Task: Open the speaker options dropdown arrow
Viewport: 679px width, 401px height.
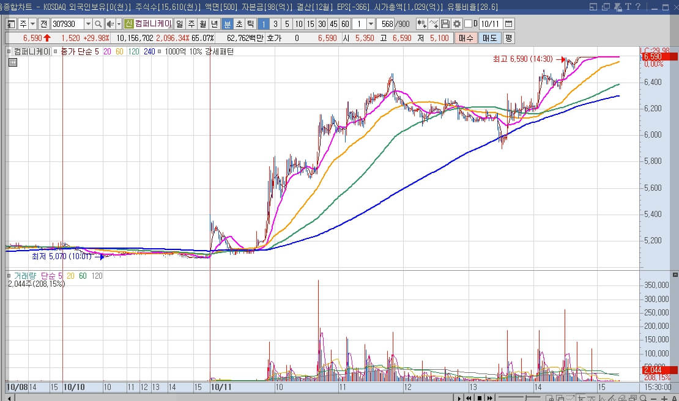Action: click(x=119, y=24)
